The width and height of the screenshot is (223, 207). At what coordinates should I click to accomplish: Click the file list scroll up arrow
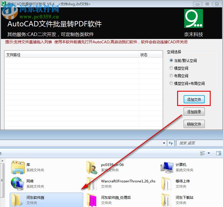pyautogui.click(x=2, y=161)
